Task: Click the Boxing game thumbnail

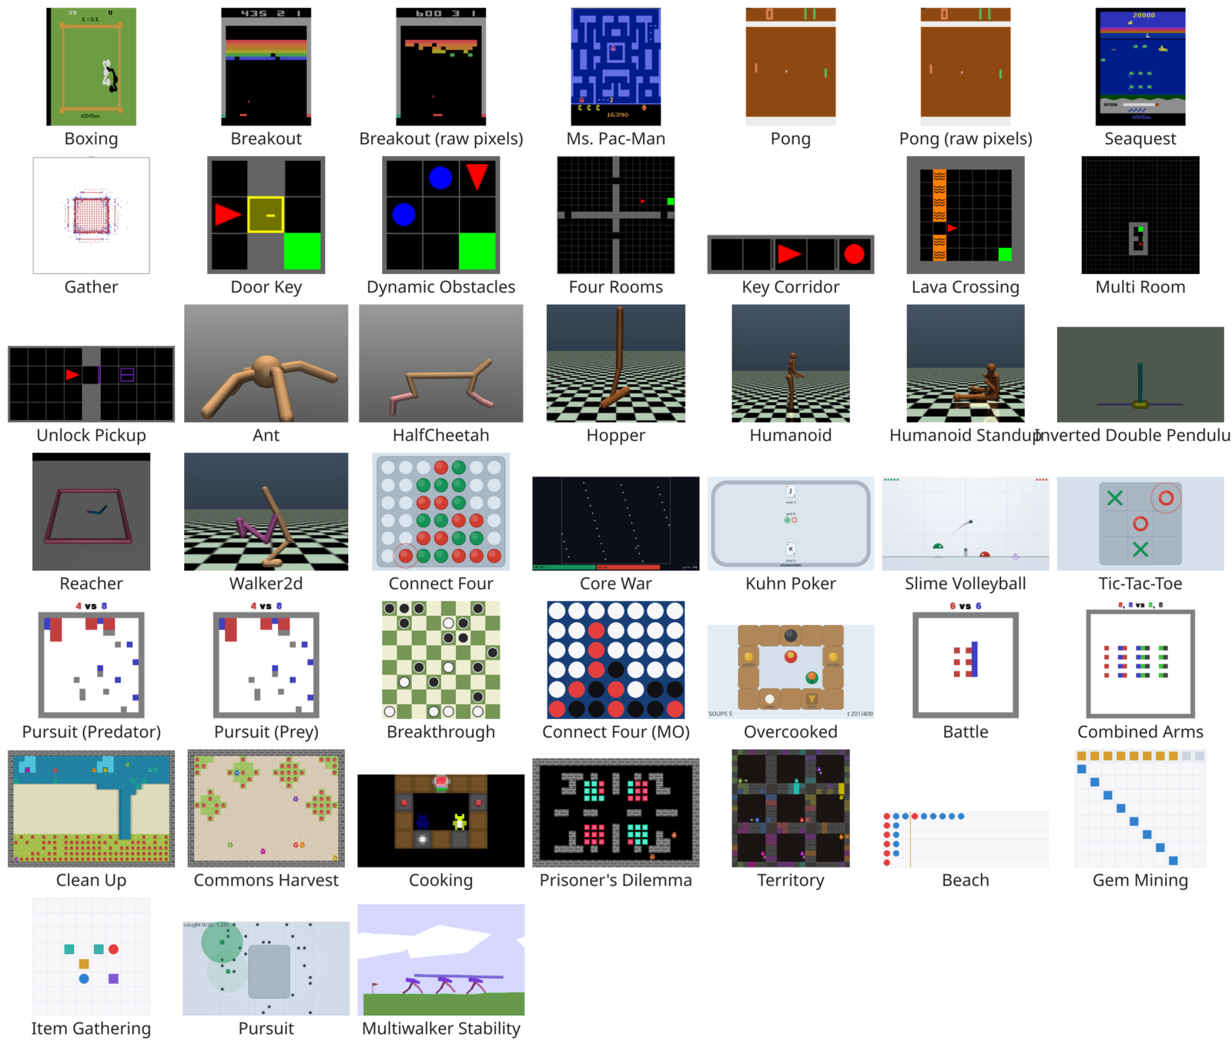Action: point(92,67)
